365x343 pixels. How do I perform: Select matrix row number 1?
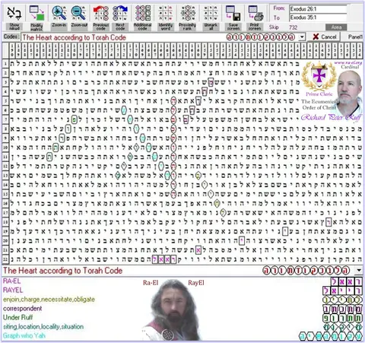[5, 64]
